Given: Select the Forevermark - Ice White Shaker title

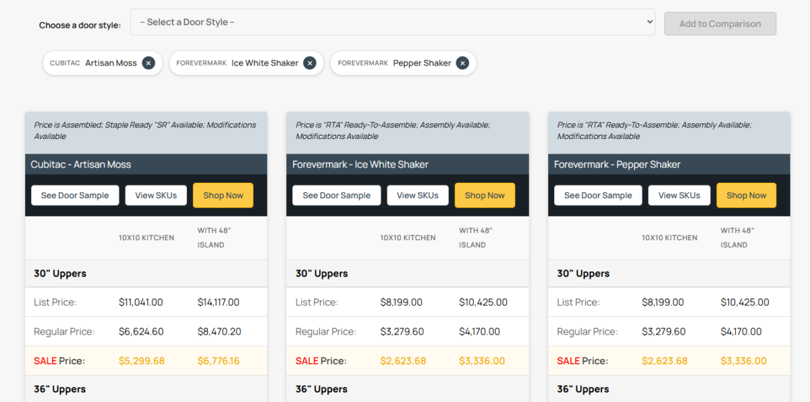Looking at the screenshot, I should [x=360, y=165].
